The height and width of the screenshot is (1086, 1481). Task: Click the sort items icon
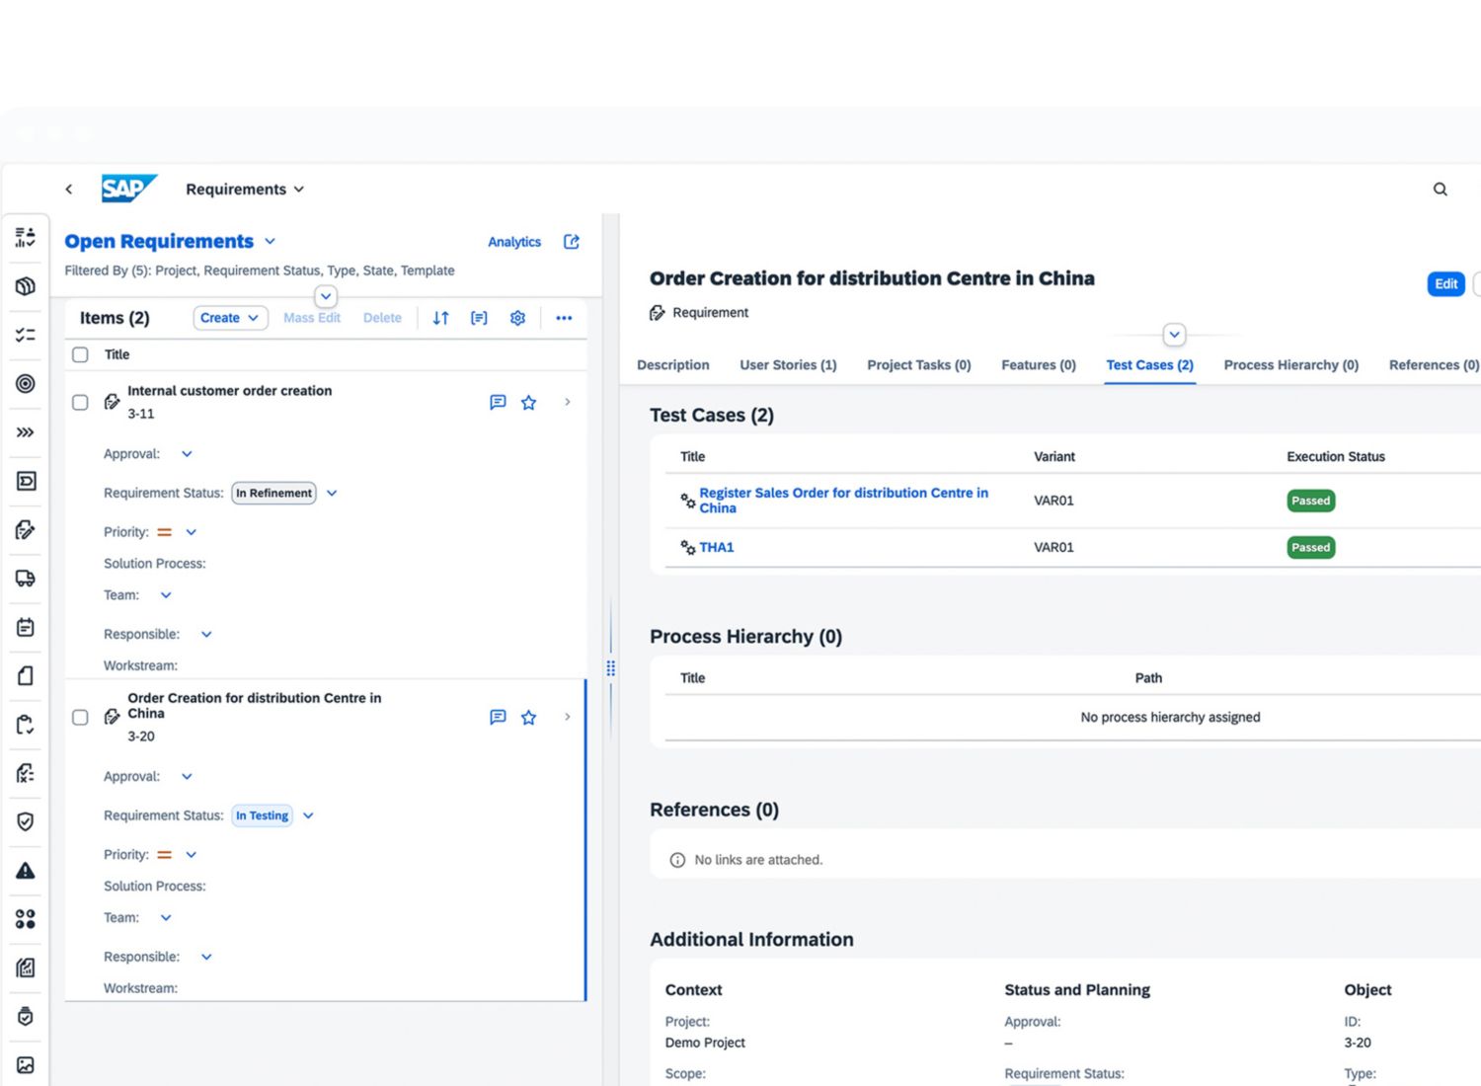(x=440, y=318)
